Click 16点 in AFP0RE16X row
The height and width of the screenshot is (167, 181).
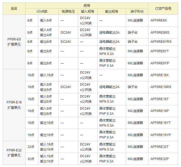pyautogui.click(x=31, y=75)
